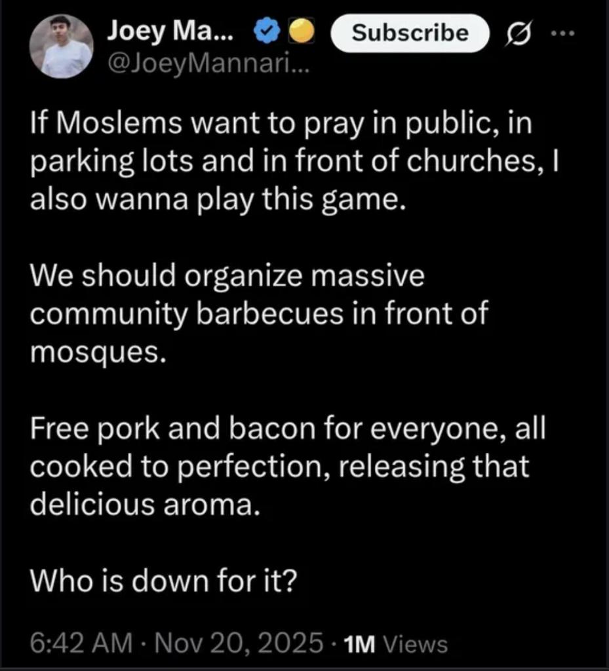
Task: Click the gold affiliate badge icon
Action: [x=301, y=31]
